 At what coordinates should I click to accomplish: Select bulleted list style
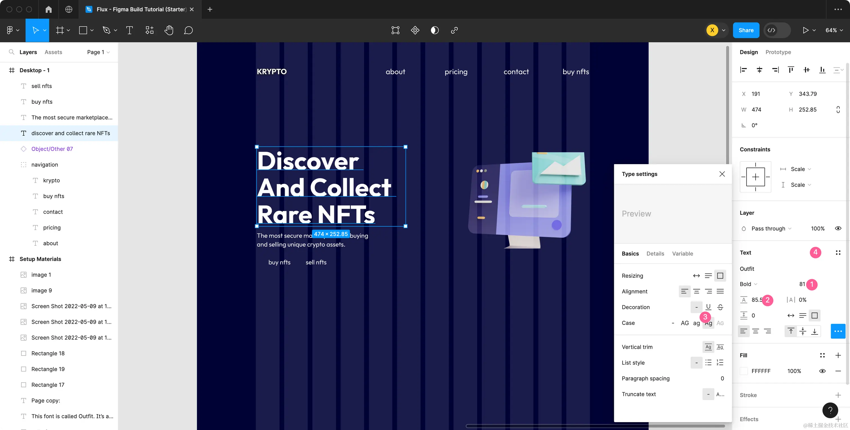[x=708, y=363]
